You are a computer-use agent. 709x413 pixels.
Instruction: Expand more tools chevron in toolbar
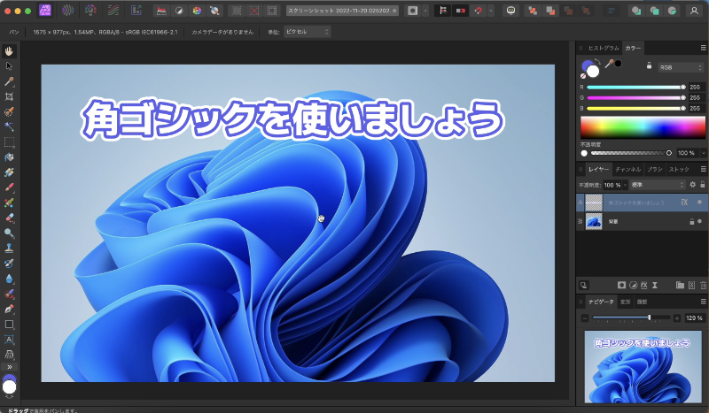9,366
